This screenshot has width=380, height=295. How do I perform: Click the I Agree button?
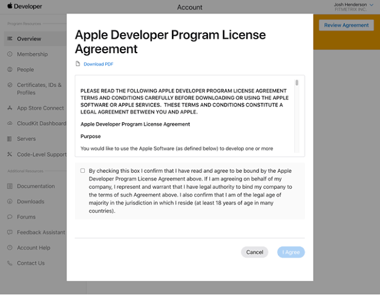(291, 252)
